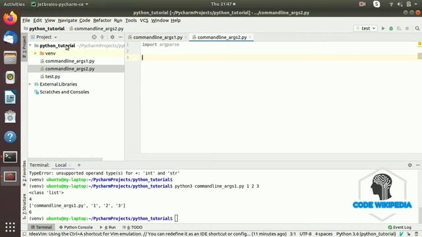This screenshot has width=422, height=237.
Task: Open the 6: TODO tool window
Action: tap(133, 227)
